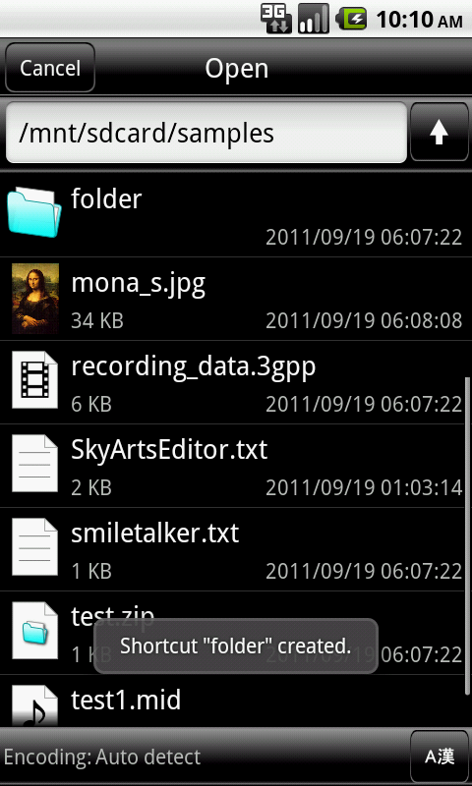Open encoding selector A漢 button

pyautogui.click(x=440, y=757)
